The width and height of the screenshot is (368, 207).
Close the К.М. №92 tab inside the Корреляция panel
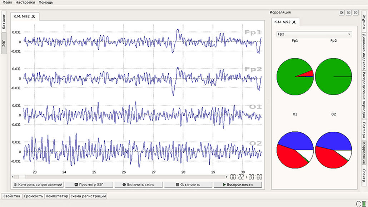(x=294, y=22)
